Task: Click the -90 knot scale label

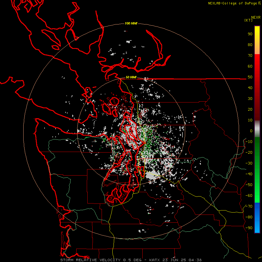Action: point(249,228)
